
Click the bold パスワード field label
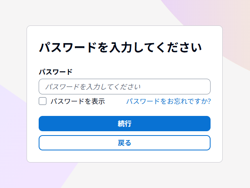click(x=55, y=72)
